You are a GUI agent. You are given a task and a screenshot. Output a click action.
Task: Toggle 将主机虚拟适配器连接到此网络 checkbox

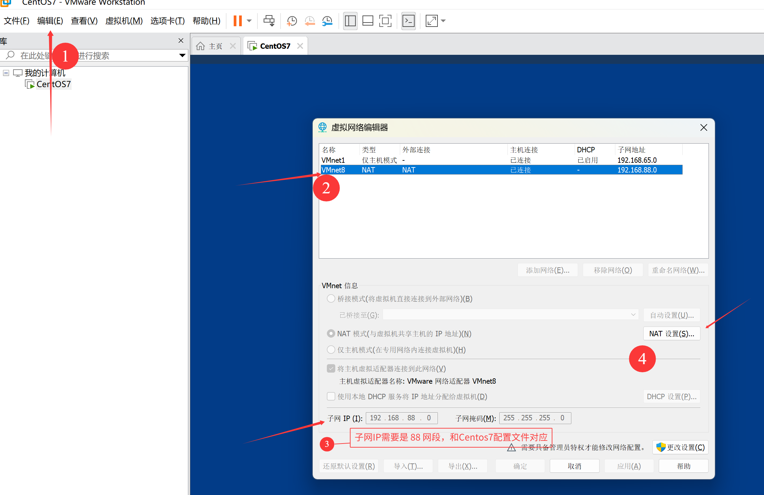[x=331, y=369]
